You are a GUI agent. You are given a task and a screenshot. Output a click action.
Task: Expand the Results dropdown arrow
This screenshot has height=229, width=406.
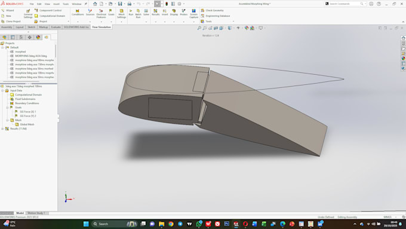tap(156, 22)
